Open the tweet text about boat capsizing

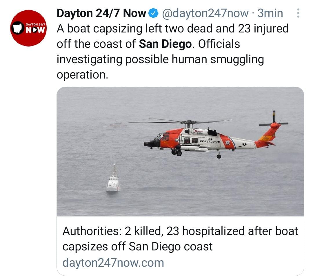pos(173,52)
